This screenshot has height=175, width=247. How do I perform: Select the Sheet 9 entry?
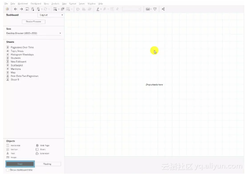(13, 79)
